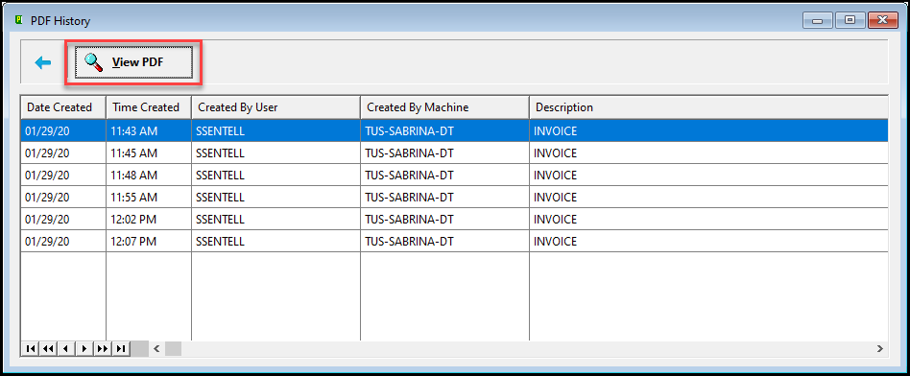Click the Date Created column header
The height and width of the screenshot is (376, 910).
pos(63,107)
